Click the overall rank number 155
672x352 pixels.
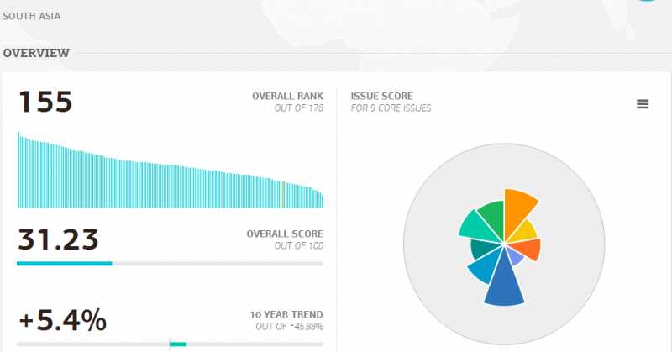pos(45,102)
